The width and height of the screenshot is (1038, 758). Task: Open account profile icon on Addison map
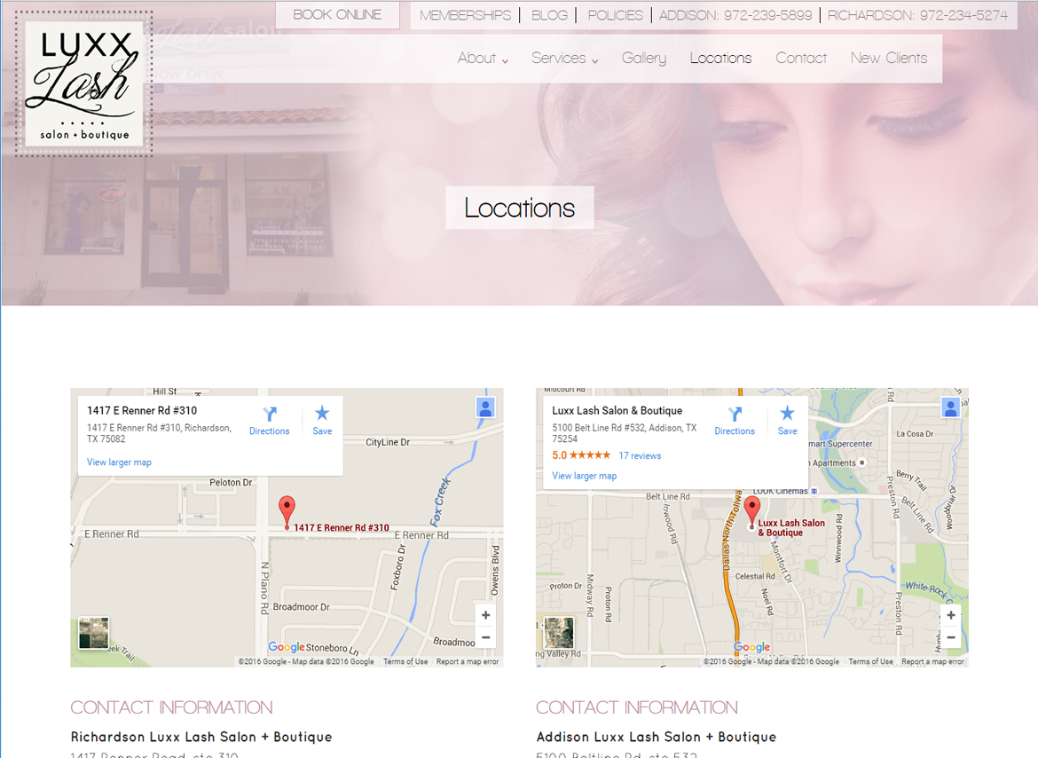[x=951, y=407]
